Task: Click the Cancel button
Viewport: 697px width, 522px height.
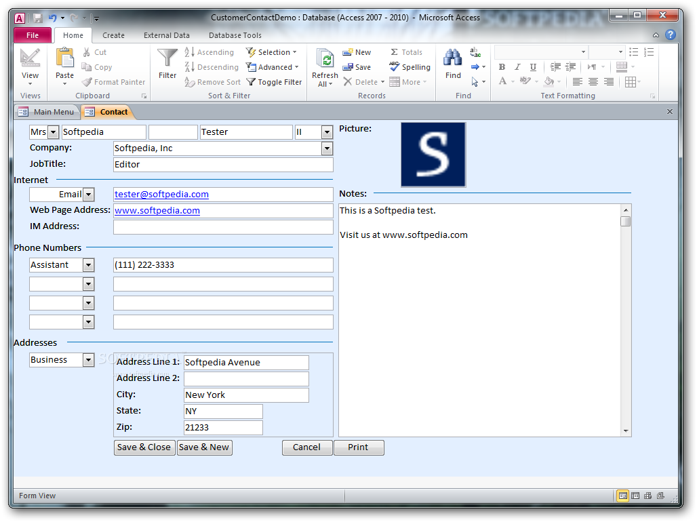Action: pyautogui.click(x=306, y=447)
